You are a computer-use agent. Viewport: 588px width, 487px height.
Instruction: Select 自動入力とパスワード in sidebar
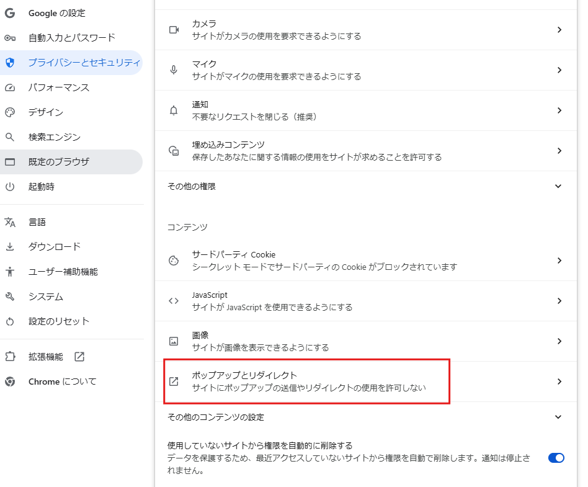click(x=71, y=38)
